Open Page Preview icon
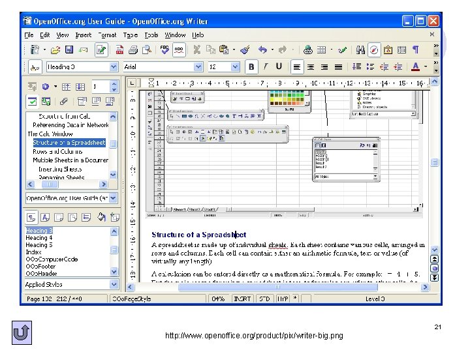 click(x=147, y=50)
